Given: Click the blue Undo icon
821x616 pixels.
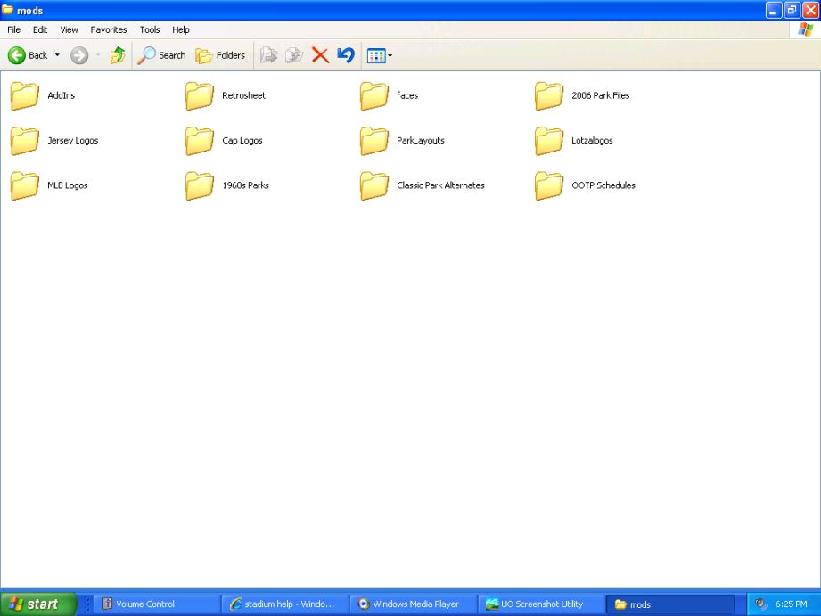Looking at the screenshot, I should (346, 55).
